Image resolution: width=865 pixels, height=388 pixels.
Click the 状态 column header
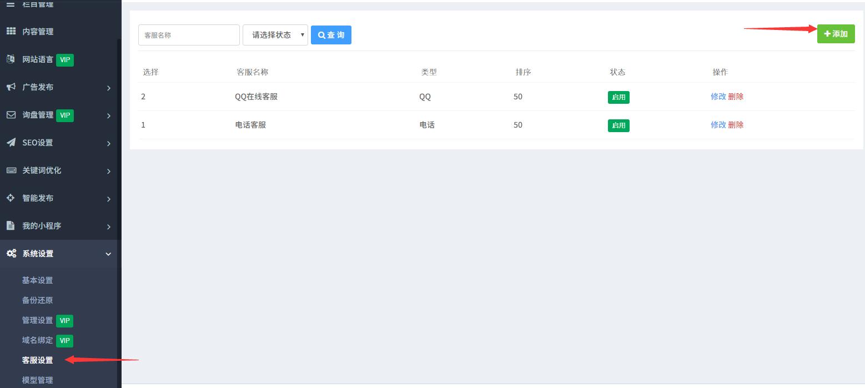[x=617, y=72]
